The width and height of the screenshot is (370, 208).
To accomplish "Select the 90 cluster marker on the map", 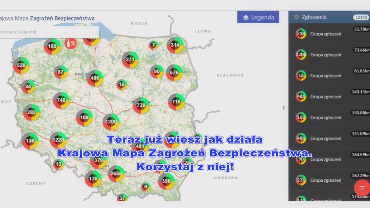I will click(157, 71).
